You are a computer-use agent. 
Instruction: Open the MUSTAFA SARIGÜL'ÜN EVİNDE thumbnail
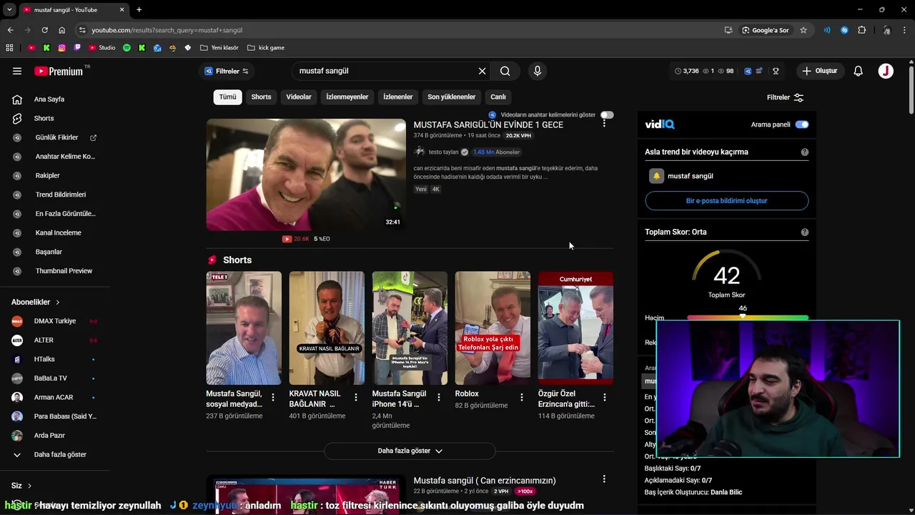306,175
